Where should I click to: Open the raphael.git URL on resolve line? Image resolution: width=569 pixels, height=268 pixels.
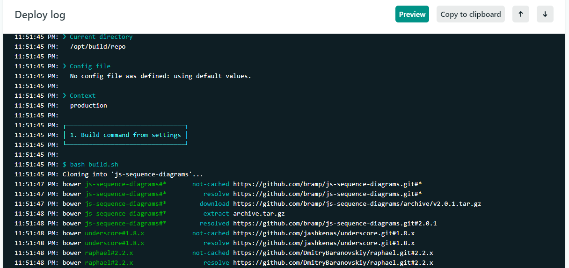point(333,262)
